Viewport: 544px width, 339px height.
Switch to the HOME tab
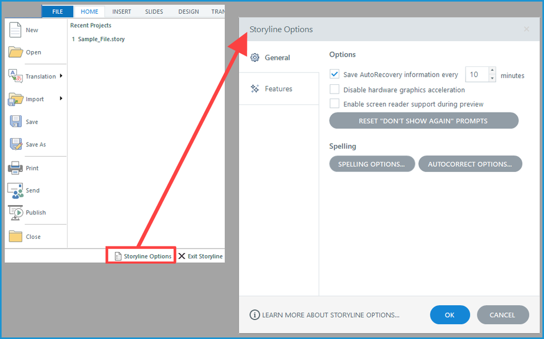pyautogui.click(x=89, y=11)
